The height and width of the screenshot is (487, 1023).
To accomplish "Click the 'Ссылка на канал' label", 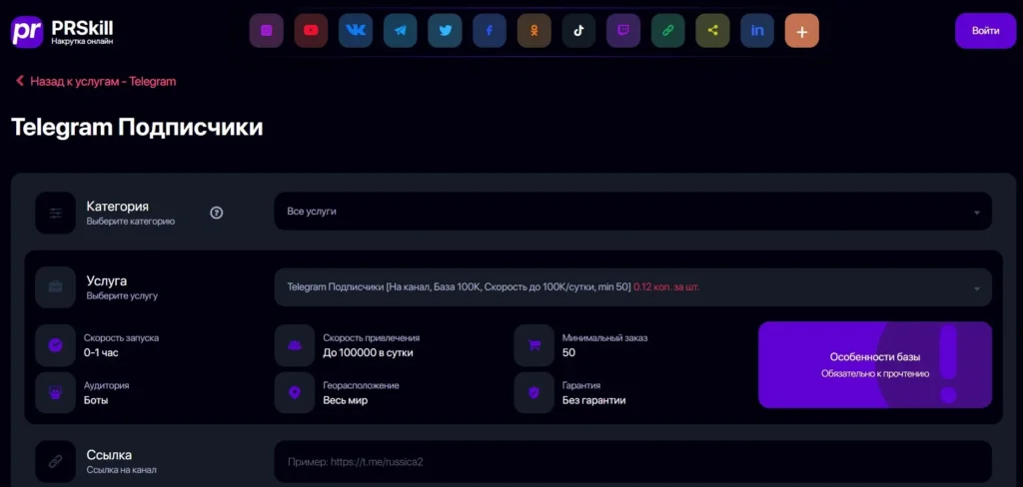I will (121, 470).
